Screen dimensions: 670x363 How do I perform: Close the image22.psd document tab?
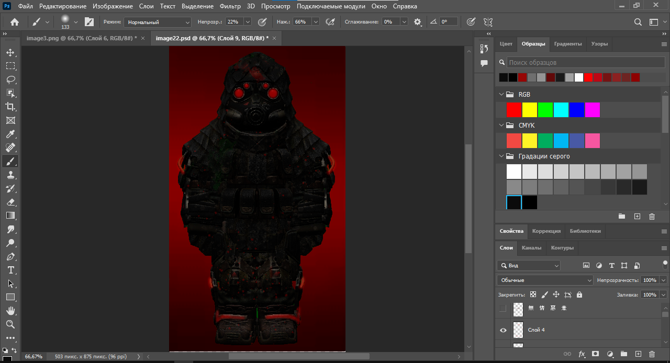274,38
